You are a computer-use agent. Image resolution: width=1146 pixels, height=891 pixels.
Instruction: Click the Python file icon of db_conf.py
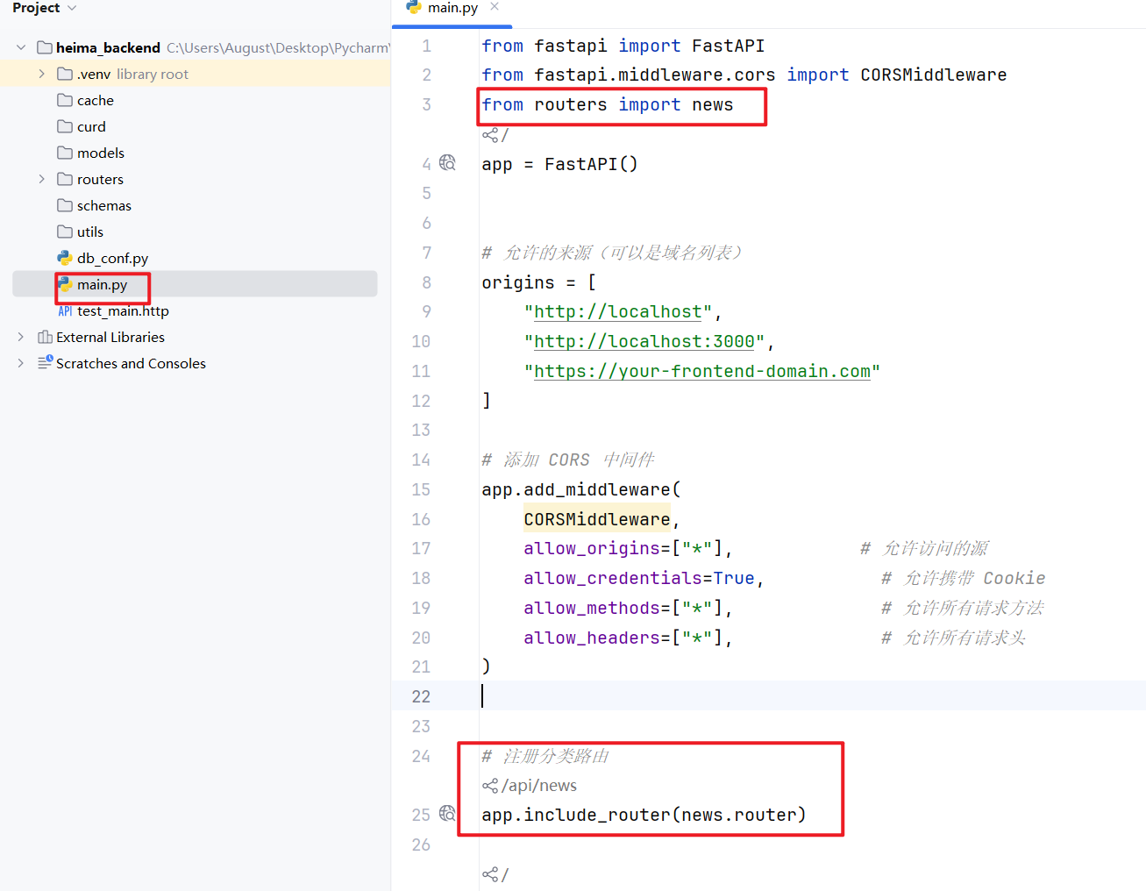65,258
